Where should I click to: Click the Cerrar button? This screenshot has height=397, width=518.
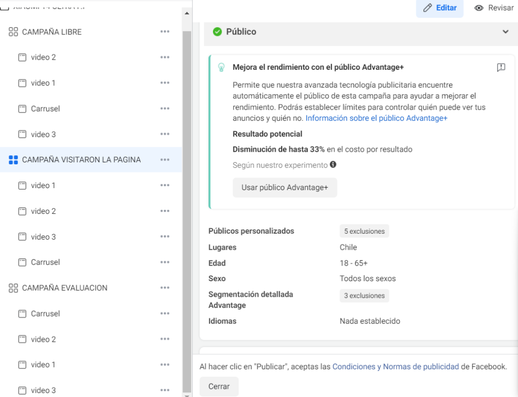pyautogui.click(x=219, y=386)
